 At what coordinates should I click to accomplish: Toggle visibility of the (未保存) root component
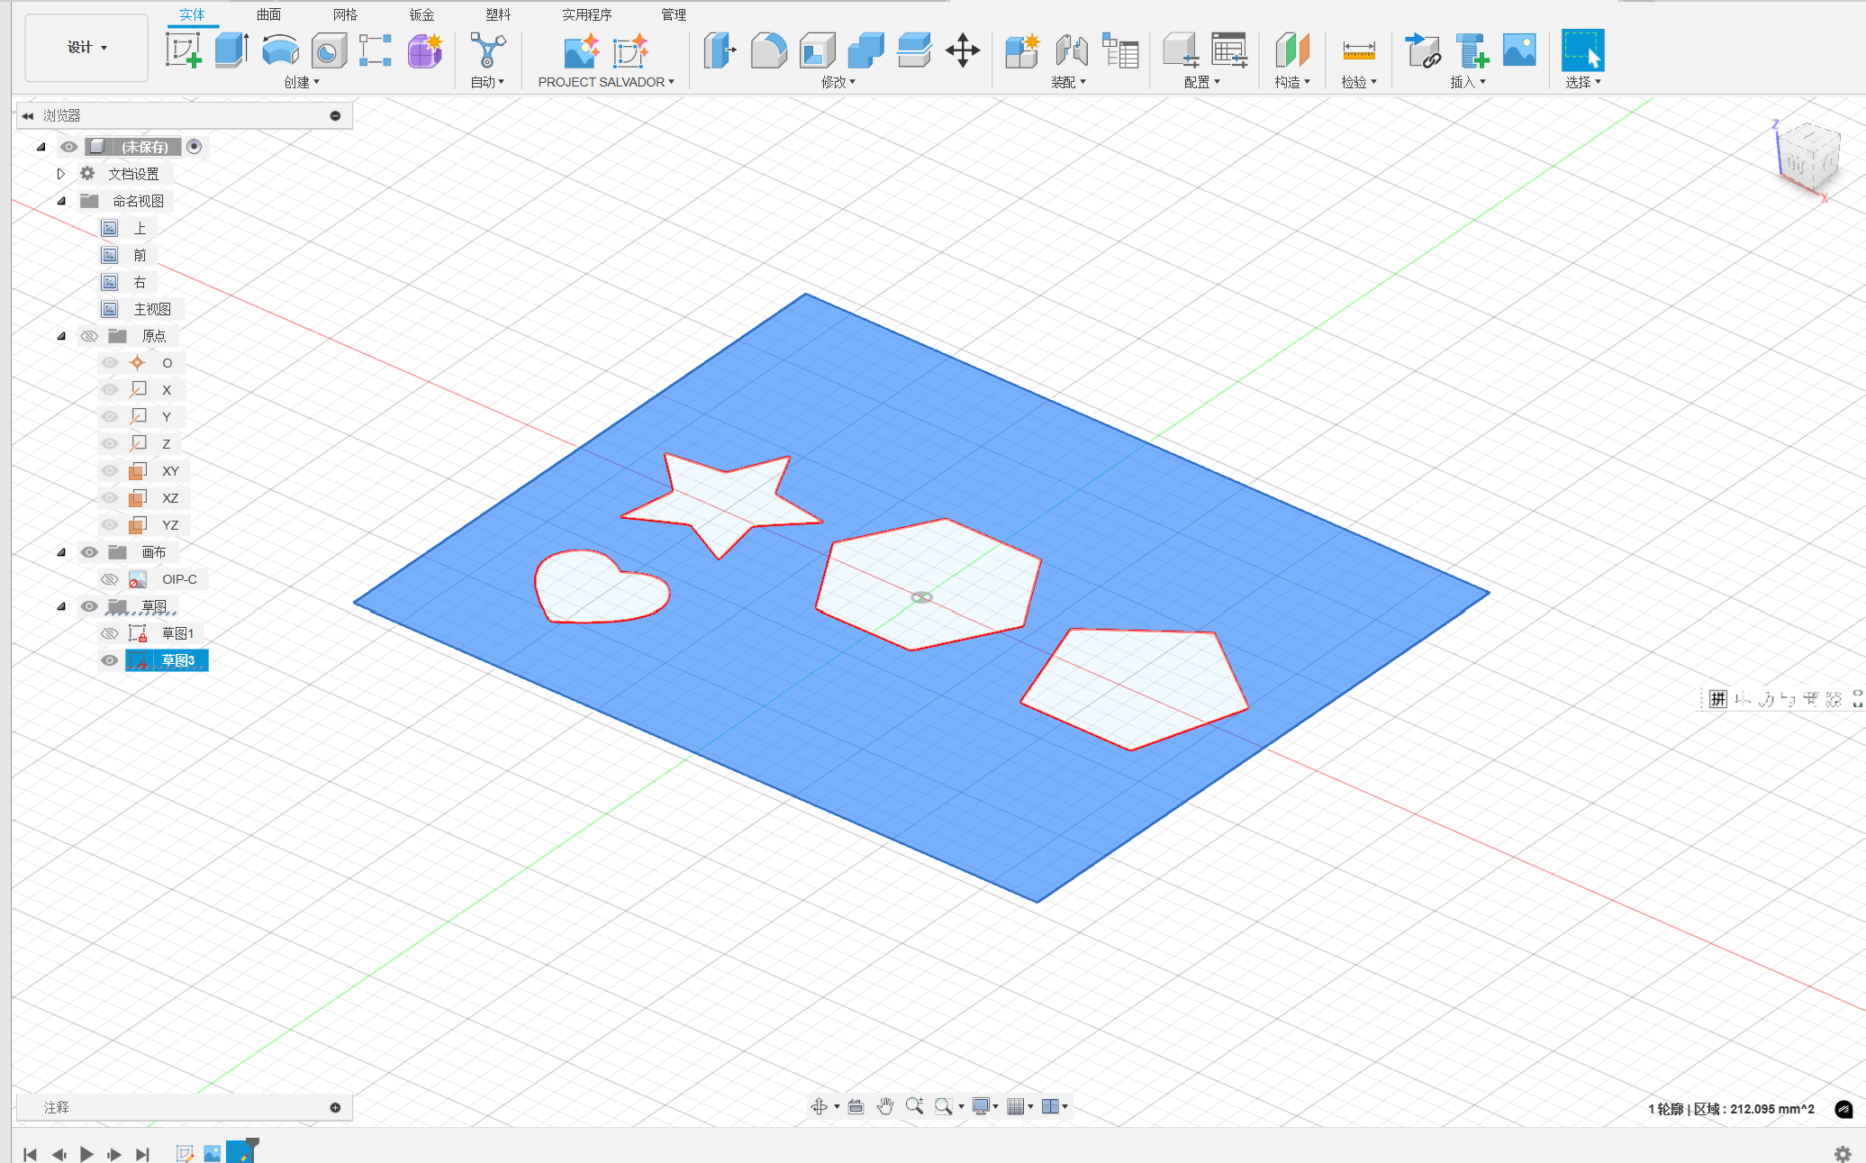(68, 147)
